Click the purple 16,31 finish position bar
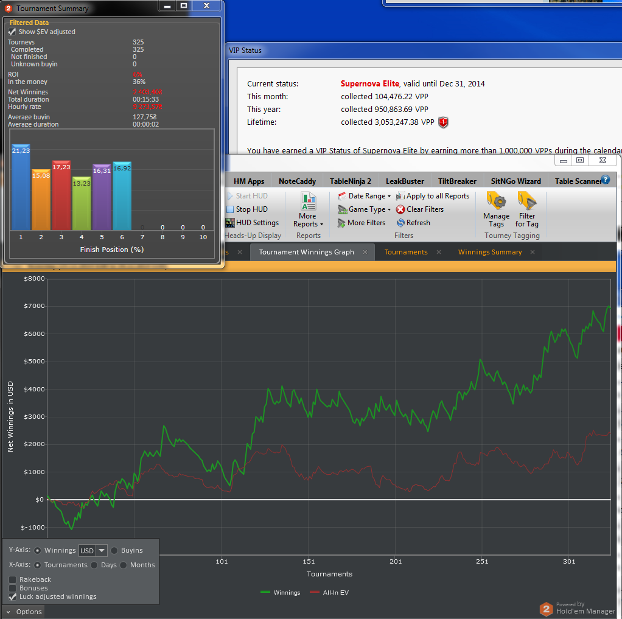The width and height of the screenshot is (622, 619). [x=102, y=197]
